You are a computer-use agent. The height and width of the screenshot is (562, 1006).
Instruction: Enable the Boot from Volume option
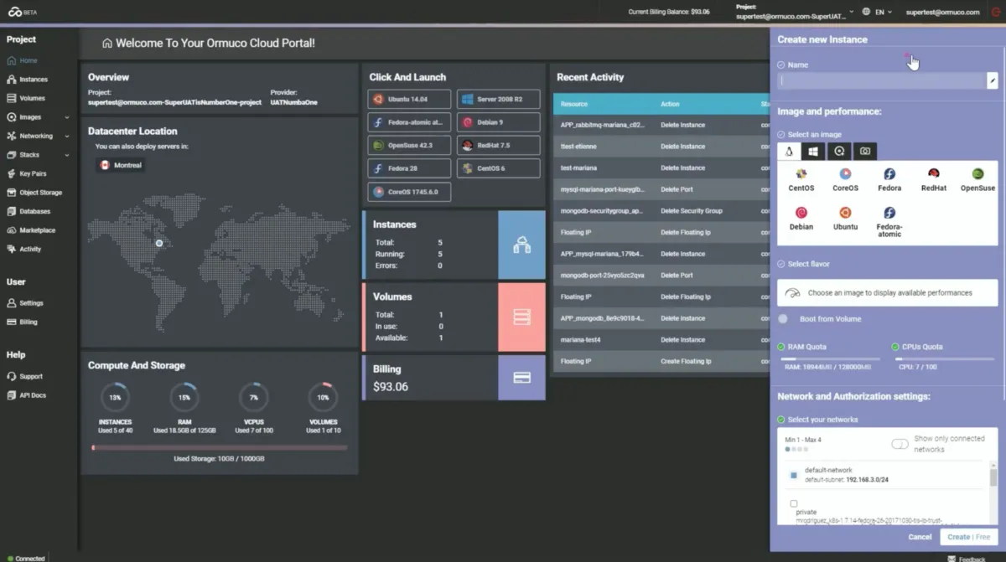pyautogui.click(x=783, y=319)
